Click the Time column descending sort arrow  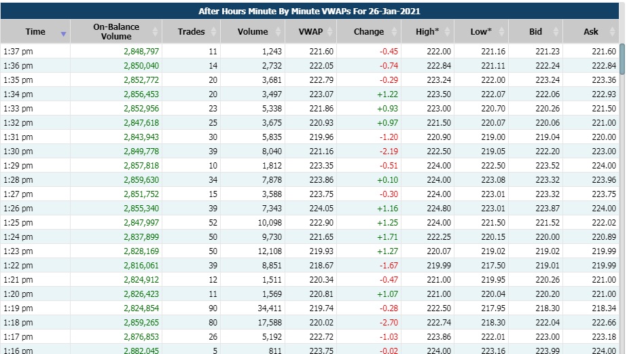tap(64, 33)
